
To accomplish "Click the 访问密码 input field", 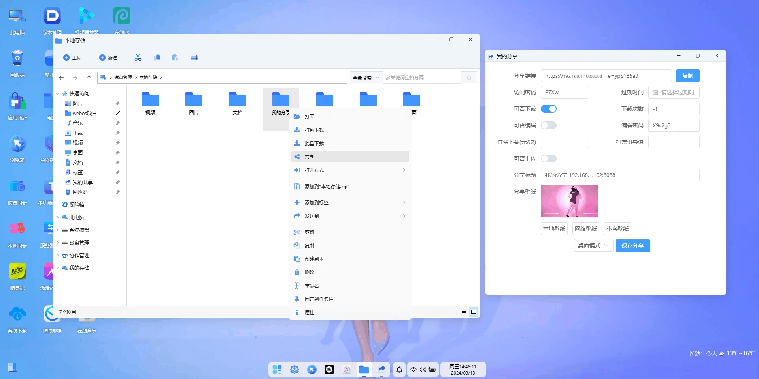I will point(564,92).
